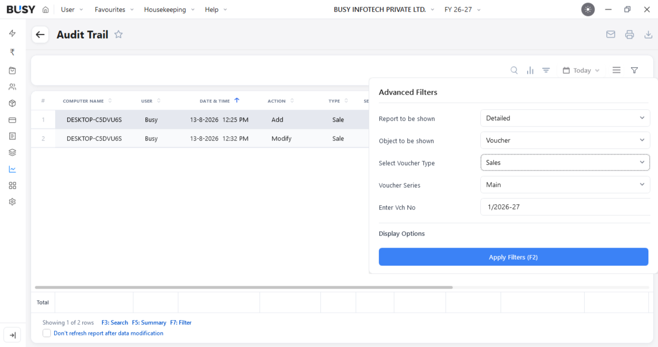
Task: Open Object to be shown dropdown
Action: tap(565, 140)
